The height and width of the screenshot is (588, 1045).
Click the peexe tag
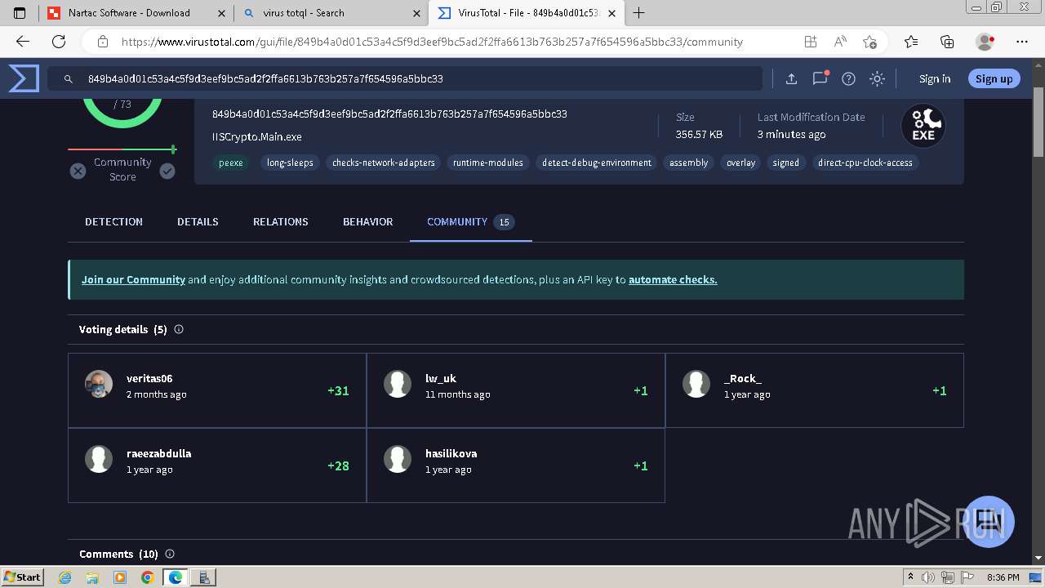coord(231,163)
